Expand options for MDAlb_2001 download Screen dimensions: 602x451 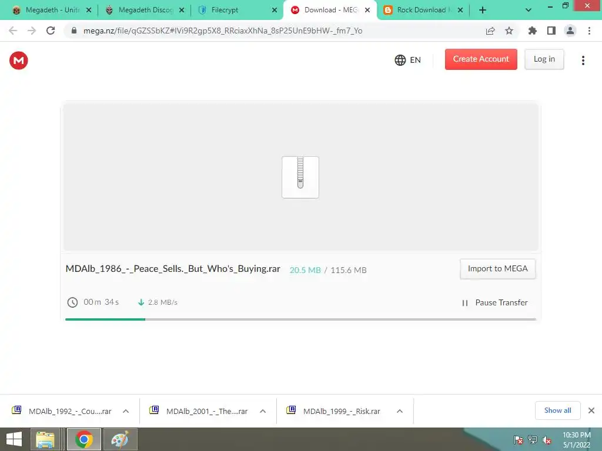(263, 411)
